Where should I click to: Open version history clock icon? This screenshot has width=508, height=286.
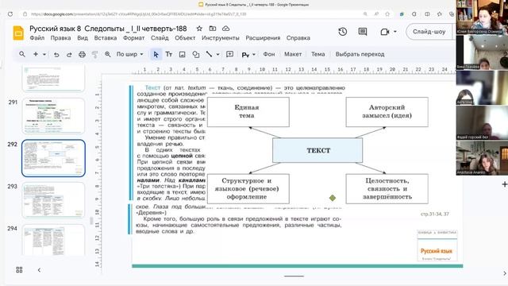coord(342,32)
